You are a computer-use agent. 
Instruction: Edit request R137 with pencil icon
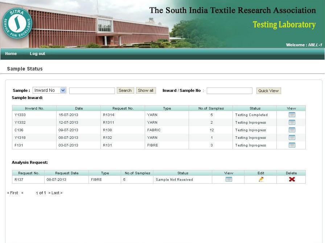[261, 179]
